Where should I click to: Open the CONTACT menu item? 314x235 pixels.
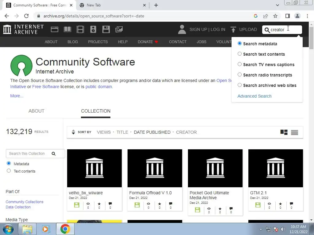[178, 42]
